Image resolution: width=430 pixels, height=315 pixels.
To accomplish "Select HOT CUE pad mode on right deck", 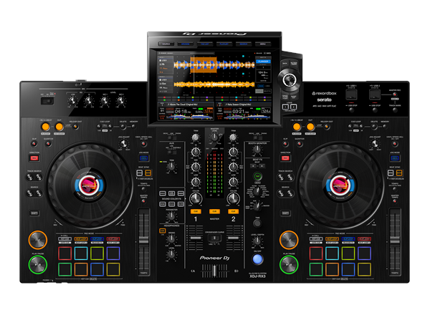I will [x=316, y=239].
